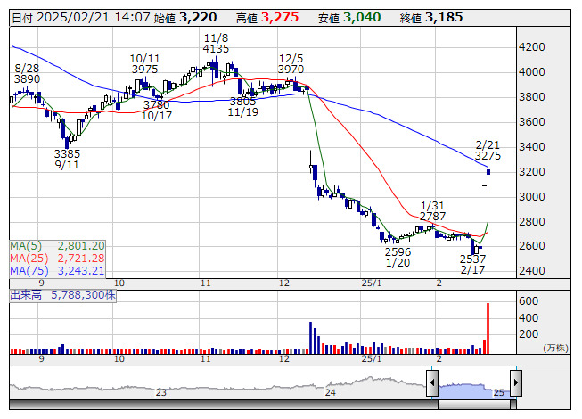Click year marker 23 in the navigator
Image resolution: width=582 pixels, height=419 pixels.
coord(160,392)
